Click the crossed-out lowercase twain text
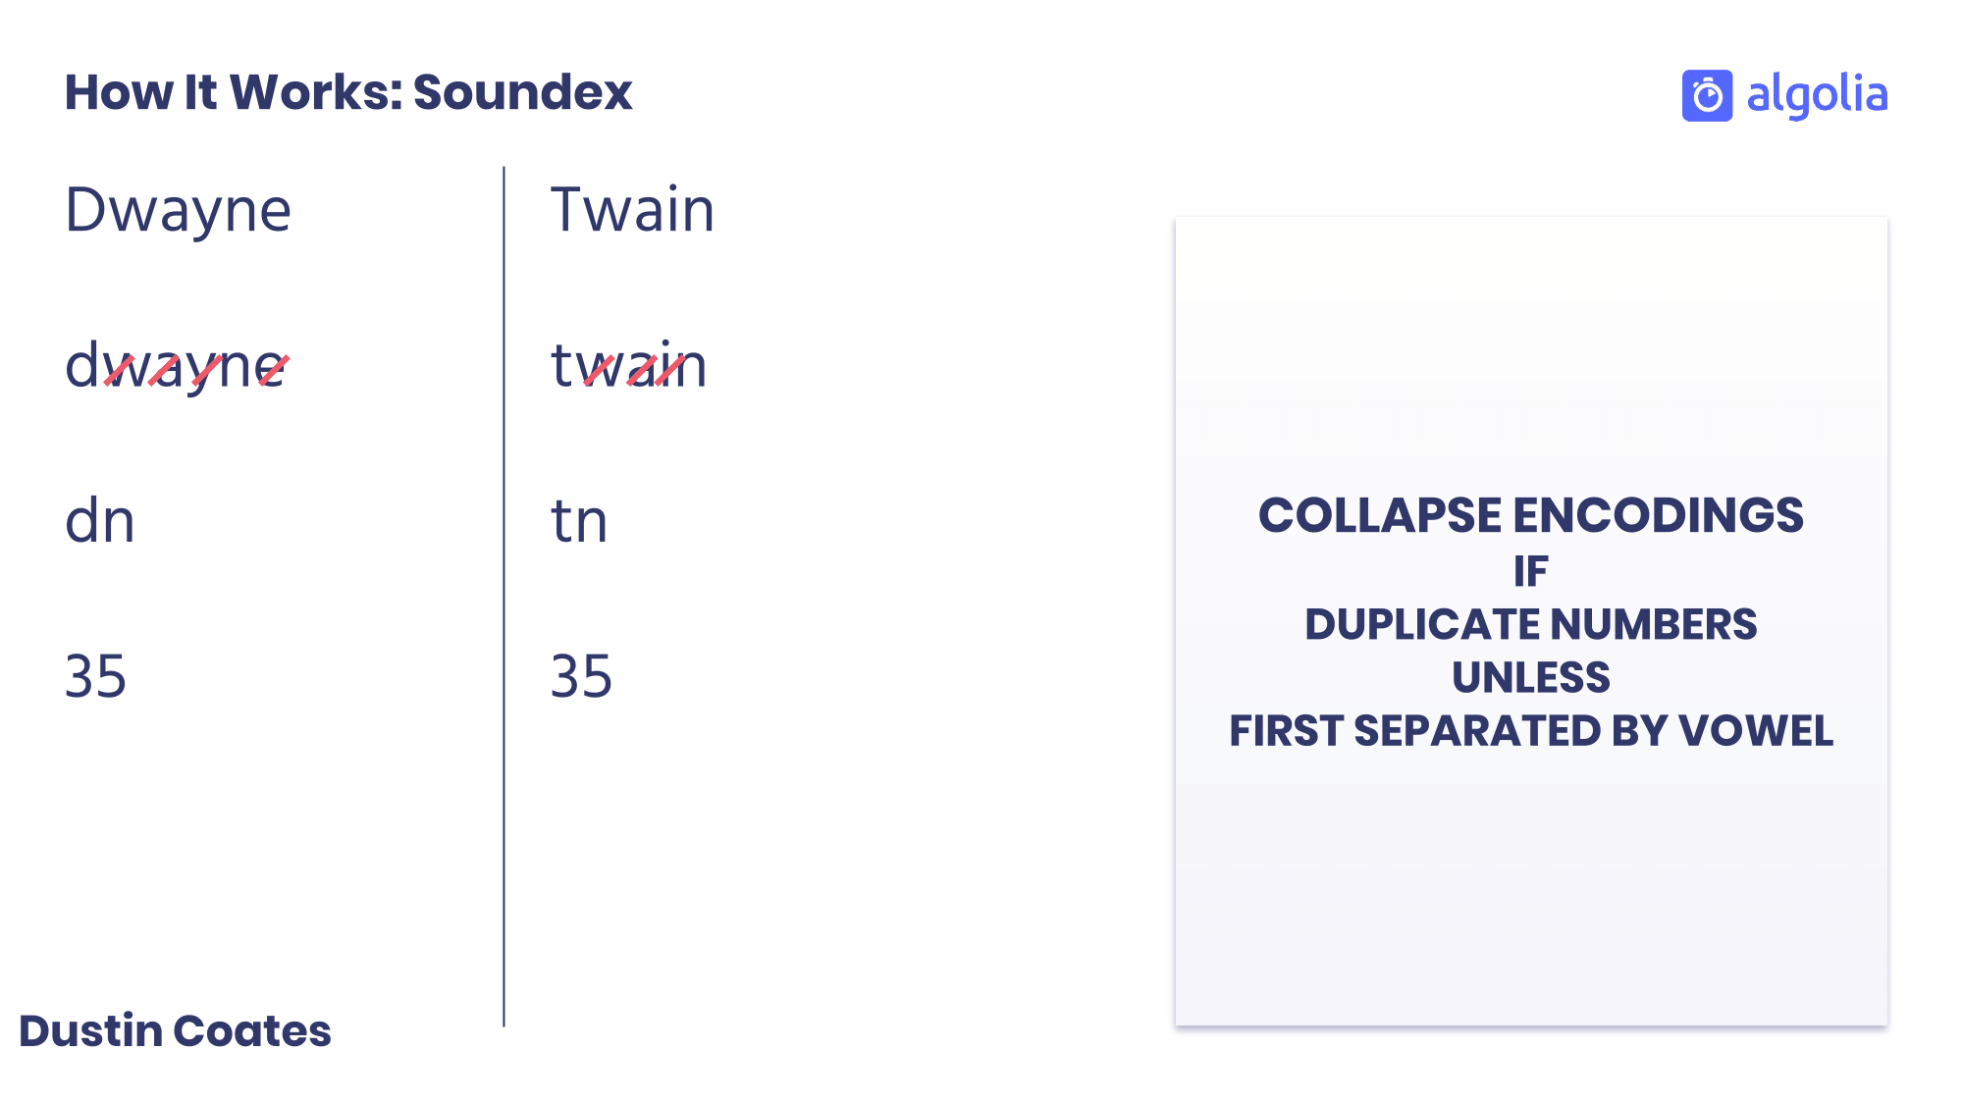Viewport: 1963px width, 1104px height. click(628, 366)
